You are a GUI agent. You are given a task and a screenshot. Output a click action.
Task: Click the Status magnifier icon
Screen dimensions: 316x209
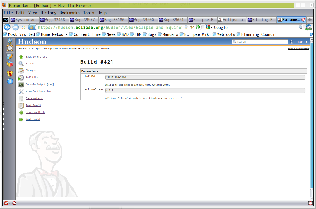[21, 64]
